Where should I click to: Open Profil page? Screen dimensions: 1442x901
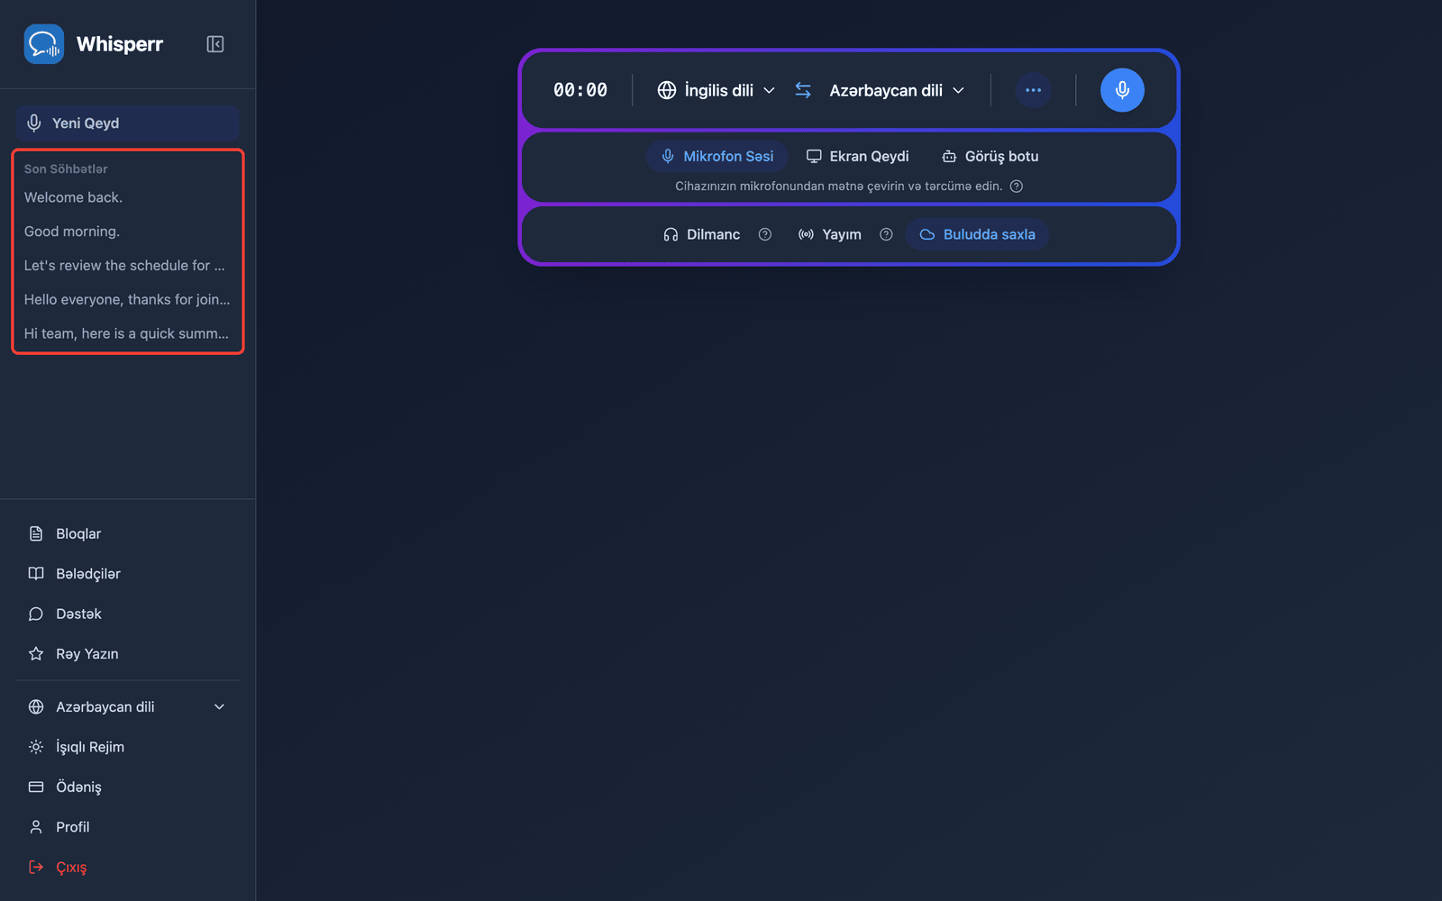pyautogui.click(x=127, y=827)
